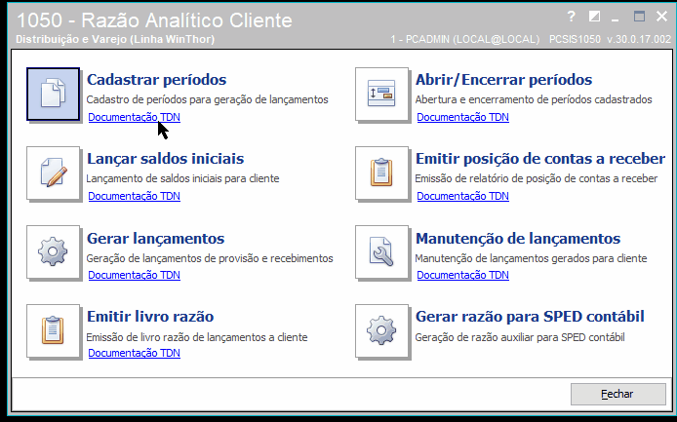Open the Lançar saldos iniciais pencil icon

click(53, 173)
